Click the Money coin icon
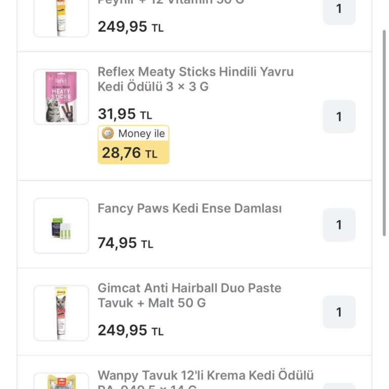Screen dimensions: 389x389 pos(108,134)
